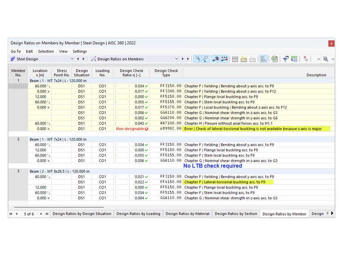The height and width of the screenshot is (256, 342).
Task: Click the Design Situation column header
Action: tap(81, 73)
